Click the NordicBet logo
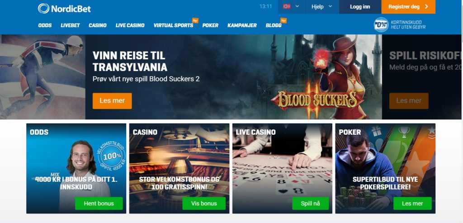The width and height of the screenshot is (463, 223). pyautogui.click(x=64, y=8)
